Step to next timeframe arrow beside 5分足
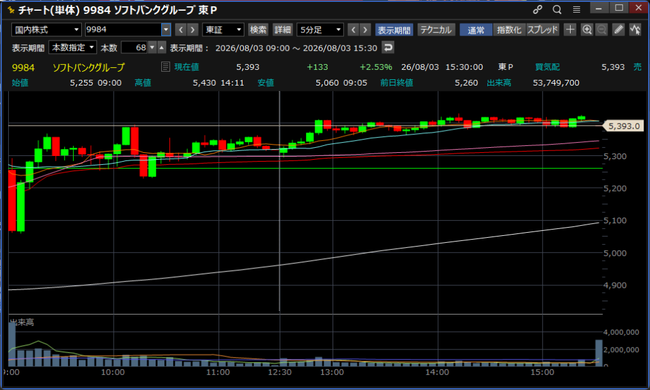Screen dimensions: 650x390 click(365, 30)
